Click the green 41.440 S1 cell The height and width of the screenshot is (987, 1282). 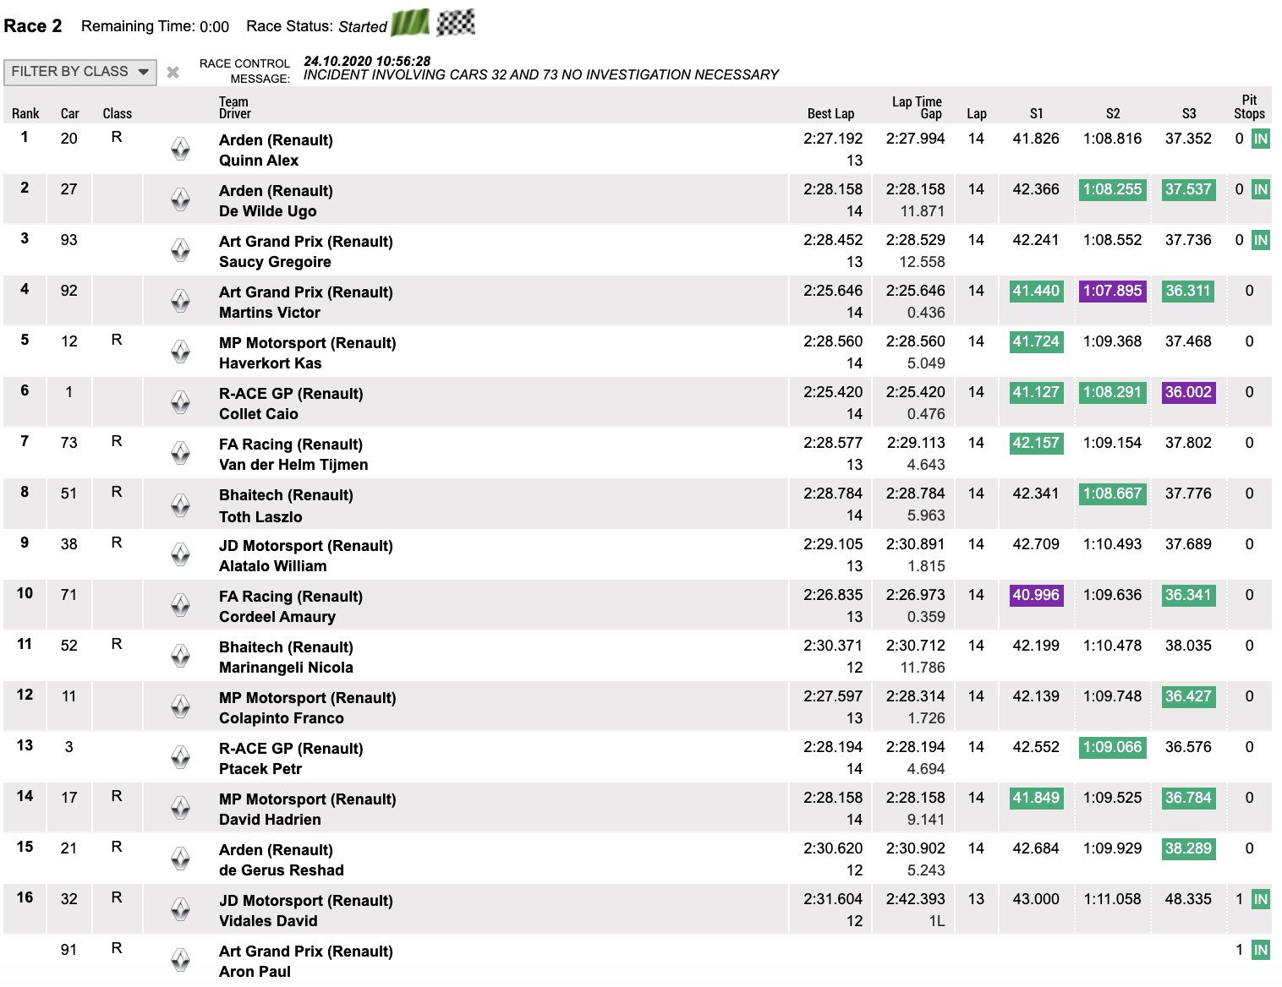(1036, 291)
